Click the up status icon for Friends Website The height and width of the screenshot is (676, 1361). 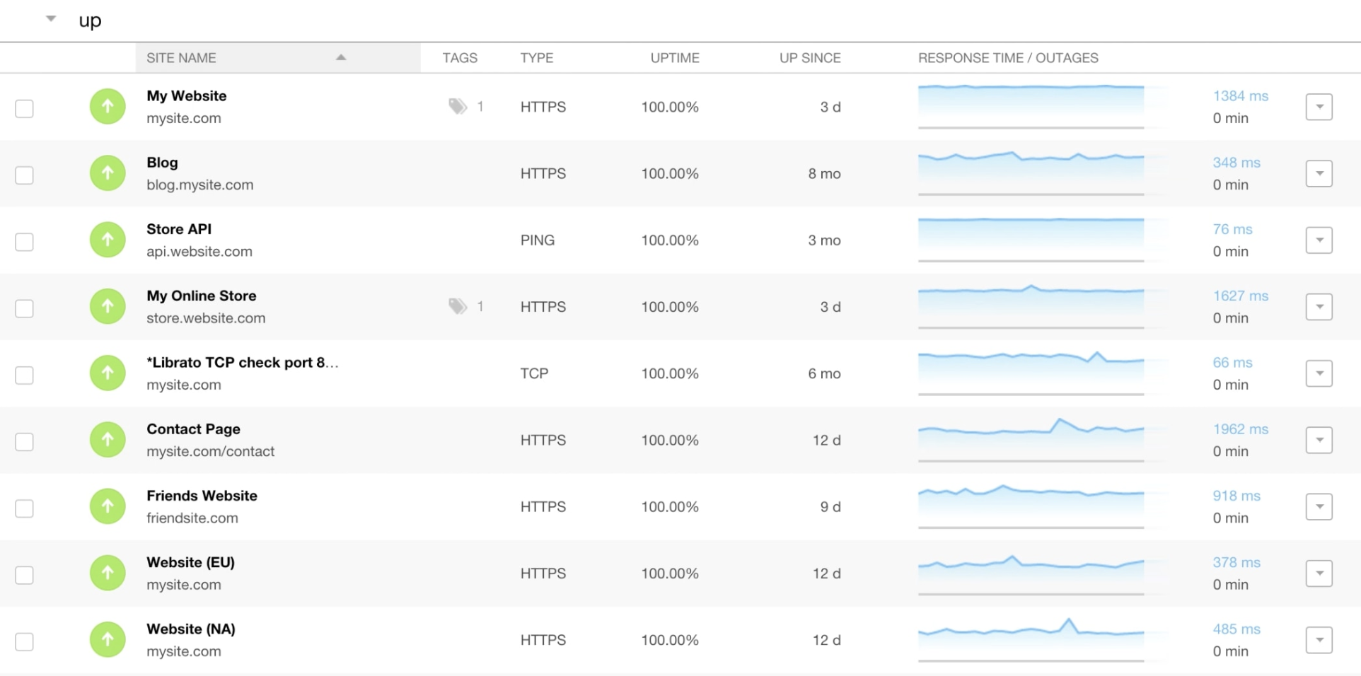(x=108, y=506)
